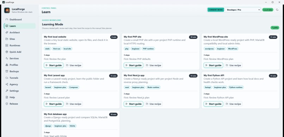
Task: Click the Node runtime tag
Action: click(153, 87)
